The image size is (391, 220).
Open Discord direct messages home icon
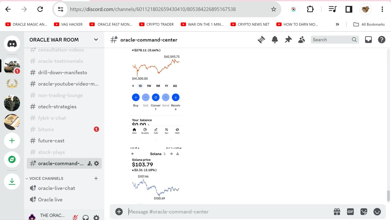point(12,44)
